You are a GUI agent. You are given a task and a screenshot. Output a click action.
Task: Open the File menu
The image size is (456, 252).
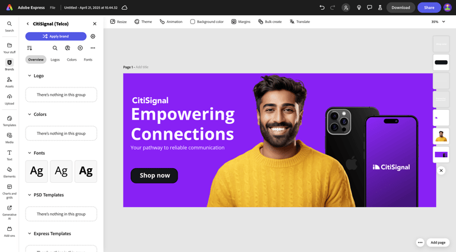[52, 7]
